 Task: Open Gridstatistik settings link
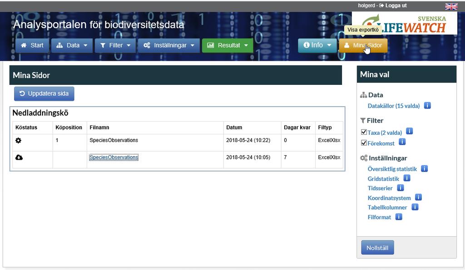pos(383,179)
